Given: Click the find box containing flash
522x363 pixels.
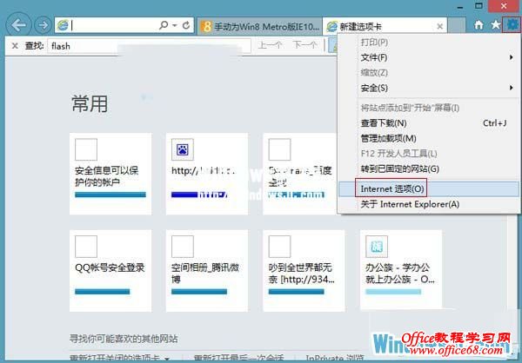Looking at the screenshot, I should 149,46.
